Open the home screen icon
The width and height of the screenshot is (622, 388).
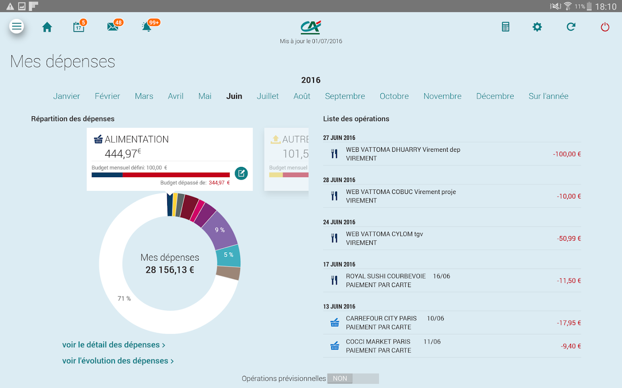[47, 26]
